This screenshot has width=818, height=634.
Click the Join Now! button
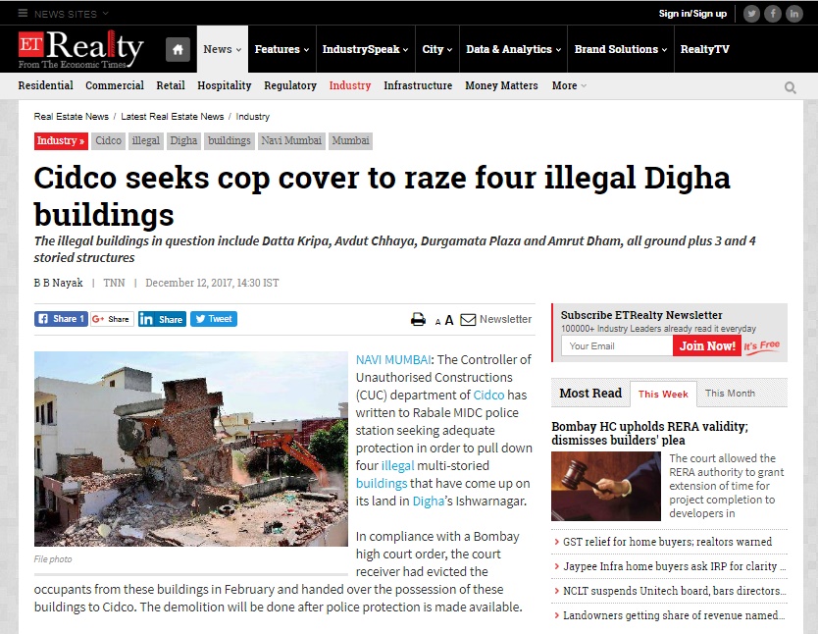click(x=707, y=346)
